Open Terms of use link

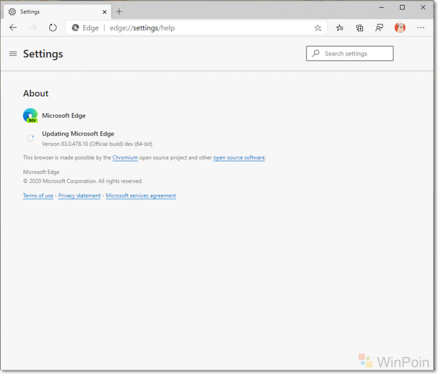click(x=38, y=196)
